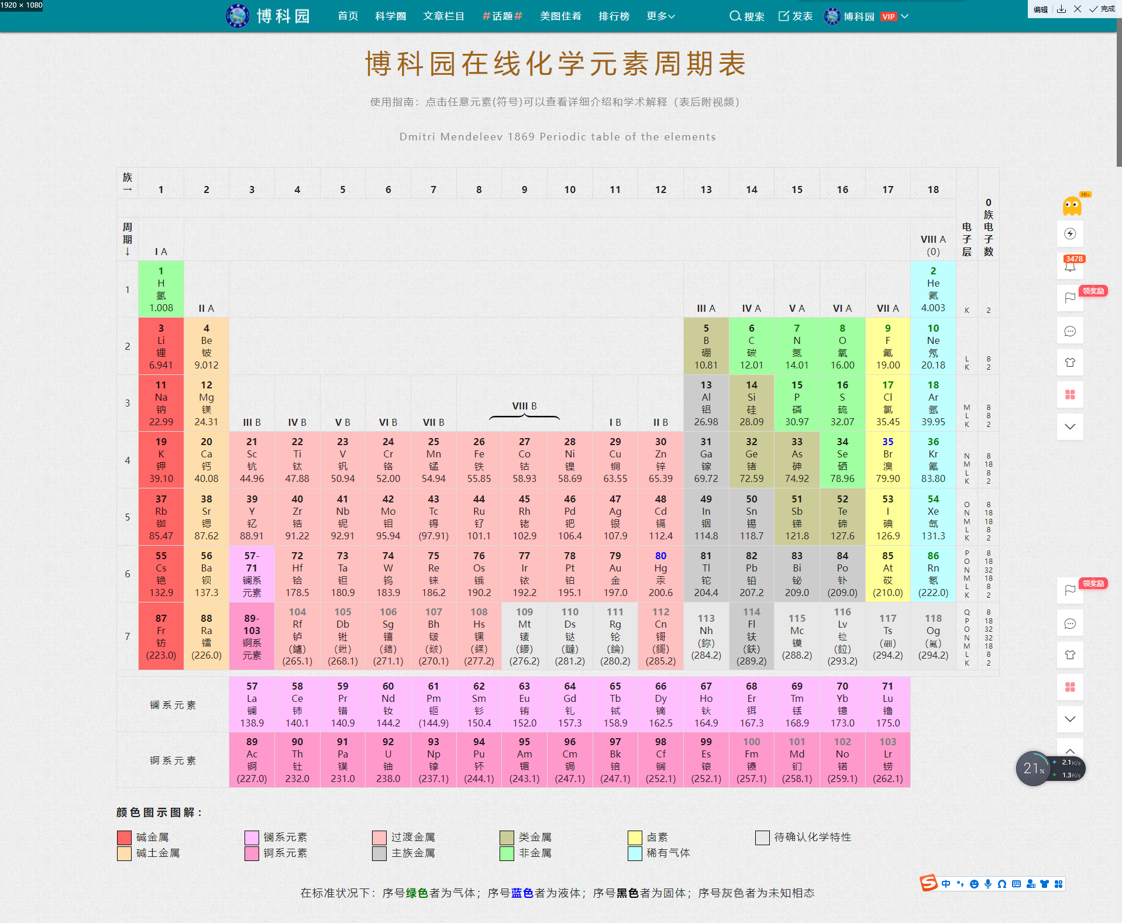Open the Sogou emoji smiley icon
Screen dimensions: 1122x923
coord(974,884)
